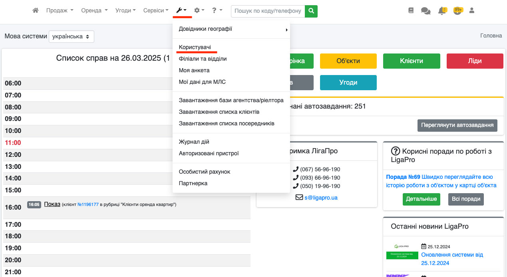Click the home icon in navbar

click(36, 11)
